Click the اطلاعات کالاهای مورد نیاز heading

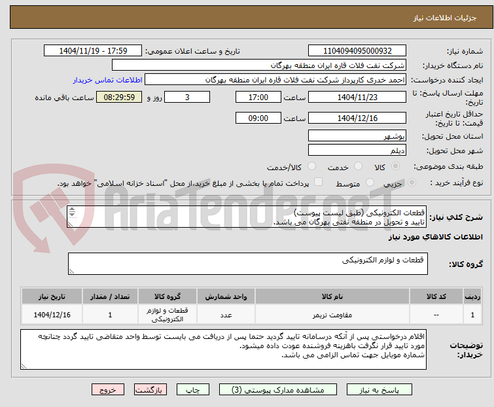(435, 237)
